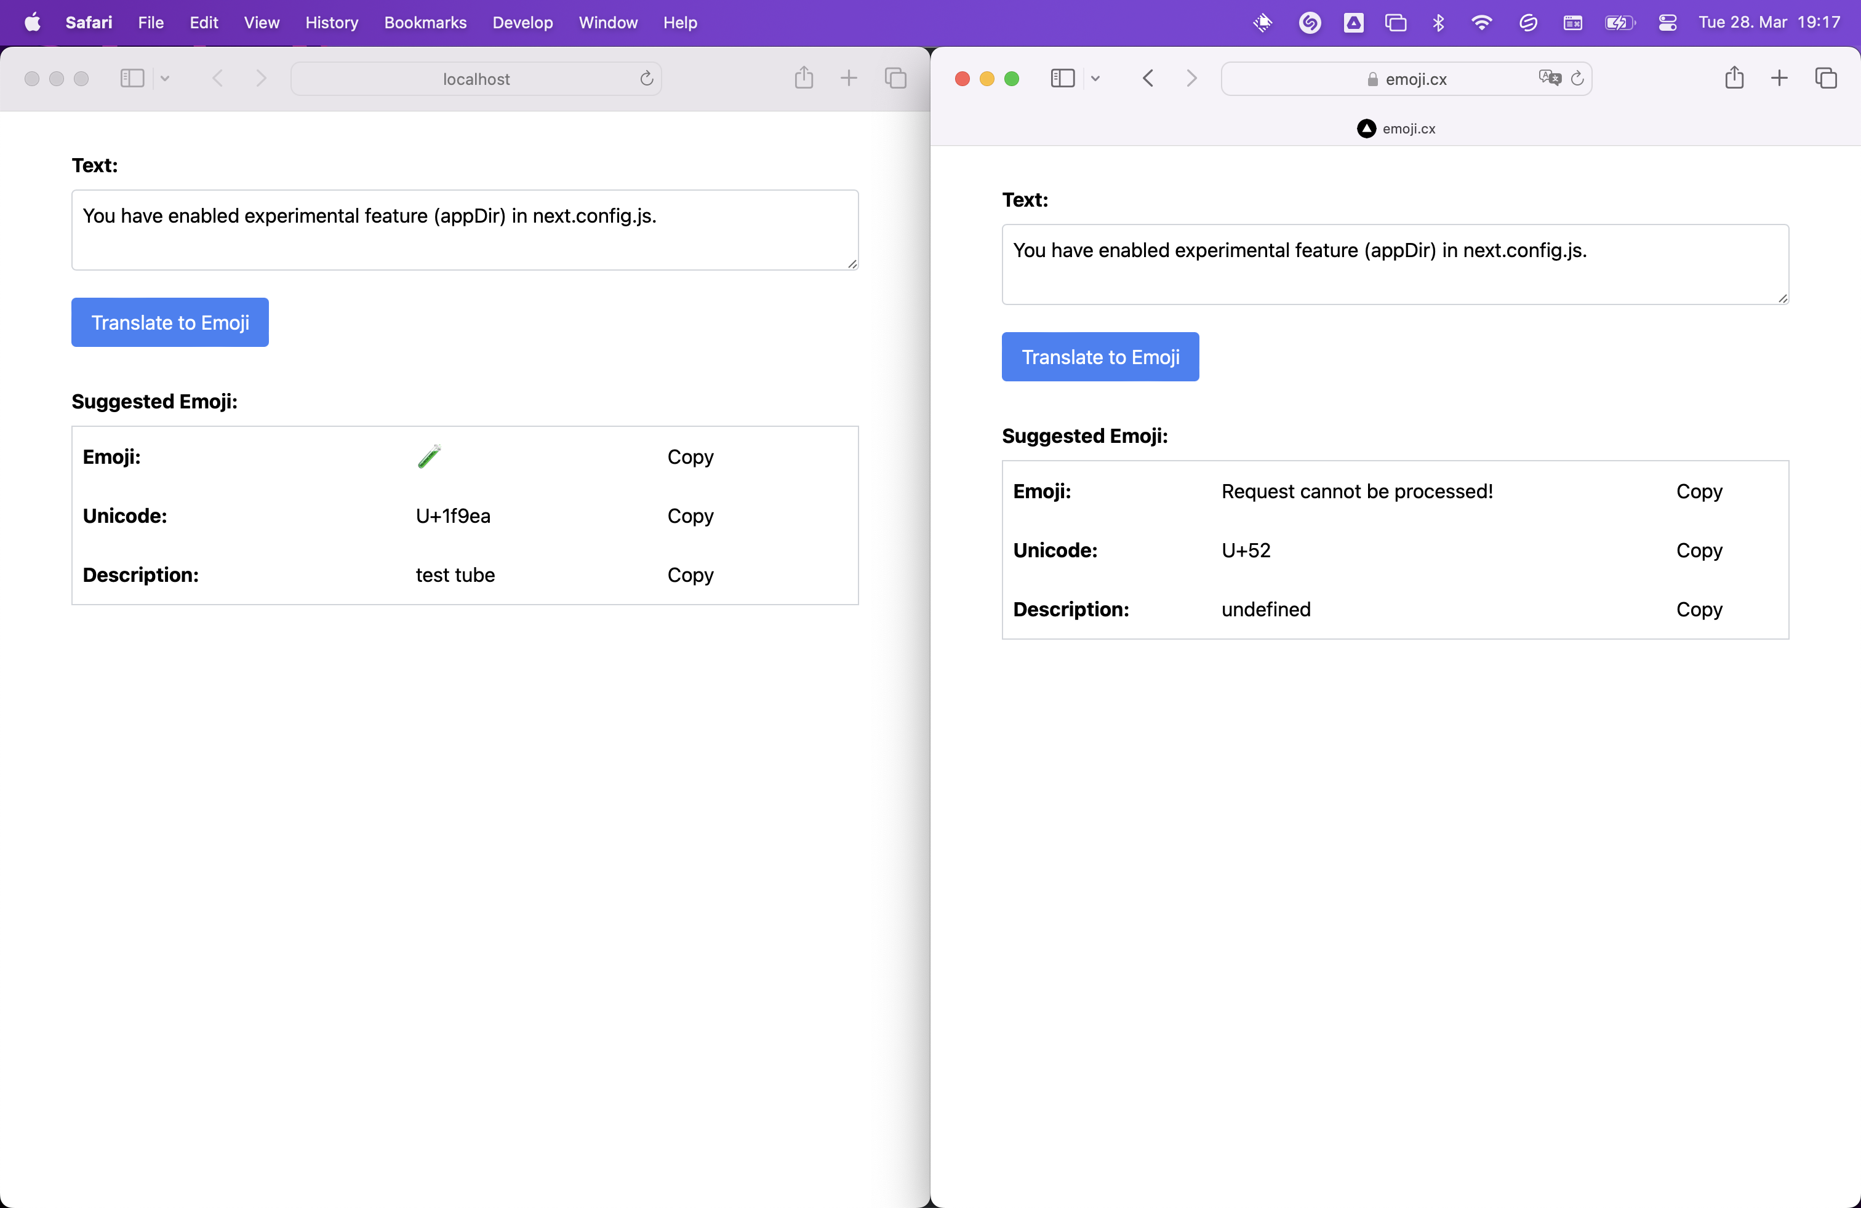Go back using the back arrow on emoji.cx
This screenshot has width=1861, height=1208.
point(1148,78)
